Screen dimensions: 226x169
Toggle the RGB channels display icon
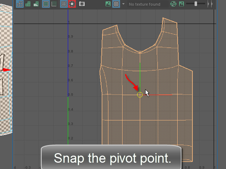pos(173,4)
